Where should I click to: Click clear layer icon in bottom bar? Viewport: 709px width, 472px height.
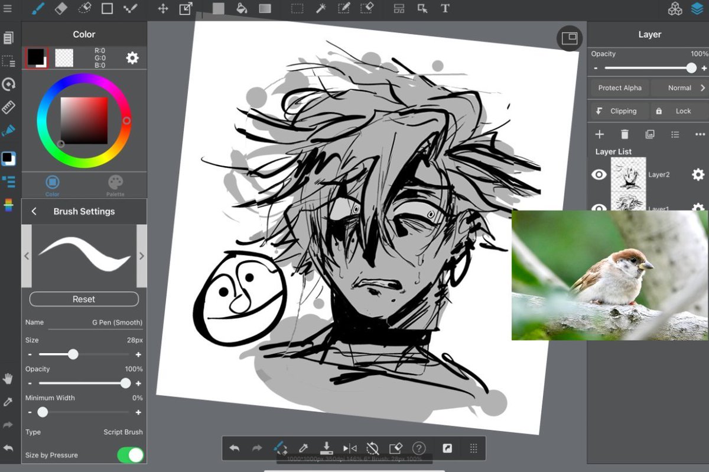click(x=396, y=448)
